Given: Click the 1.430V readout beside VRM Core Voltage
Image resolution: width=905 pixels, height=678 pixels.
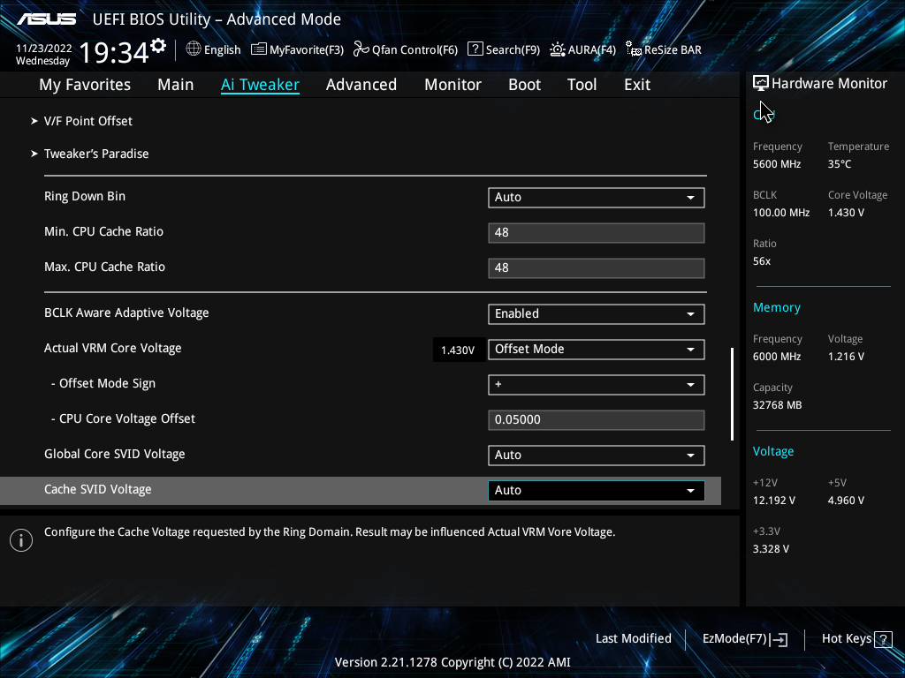Looking at the screenshot, I should (x=458, y=350).
